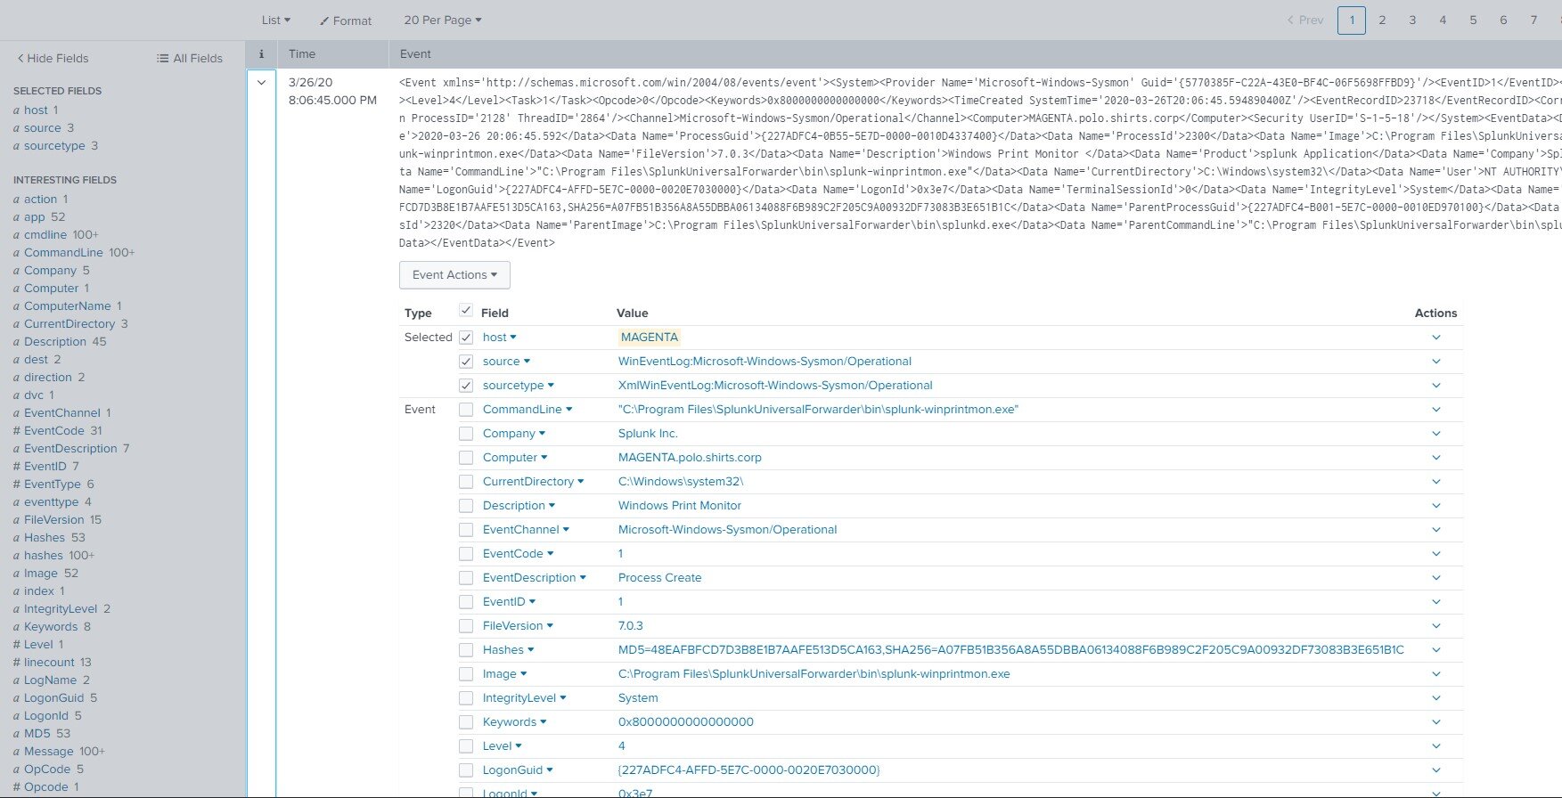Open the EventDescription field dropdown
The height and width of the screenshot is (798, 1562).
point(535,578)
